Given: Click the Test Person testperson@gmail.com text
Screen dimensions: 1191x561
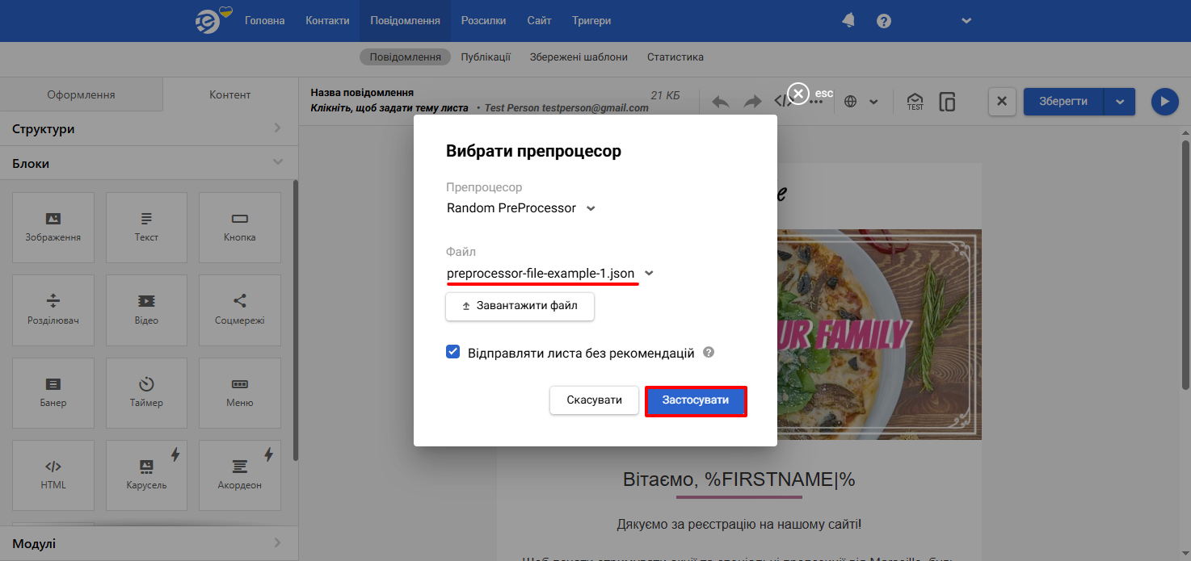Looking at the screenshot, I should pos(566,107).
